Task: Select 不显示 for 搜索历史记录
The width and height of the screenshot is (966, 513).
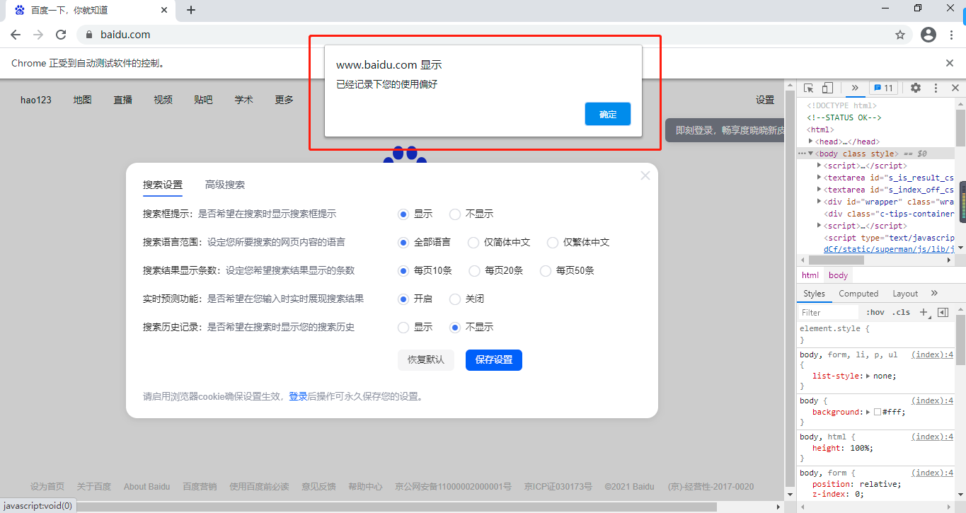Action: point(455,327)
